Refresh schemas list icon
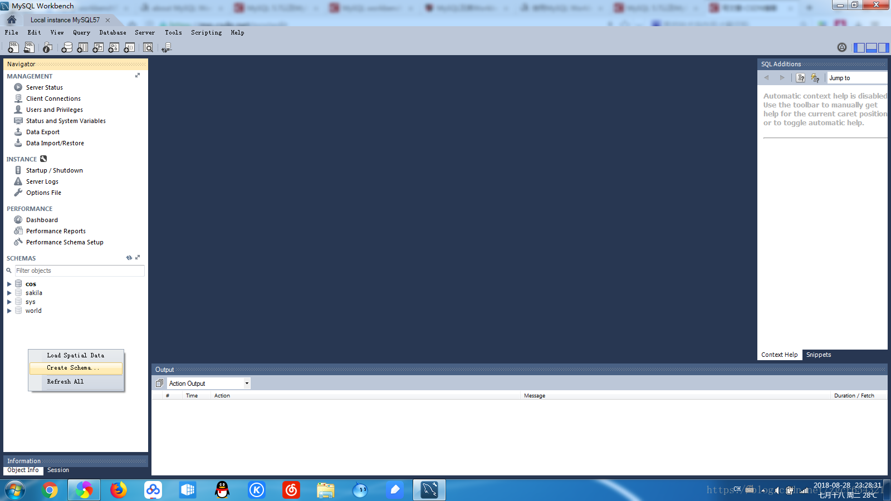 coord(129,258)
